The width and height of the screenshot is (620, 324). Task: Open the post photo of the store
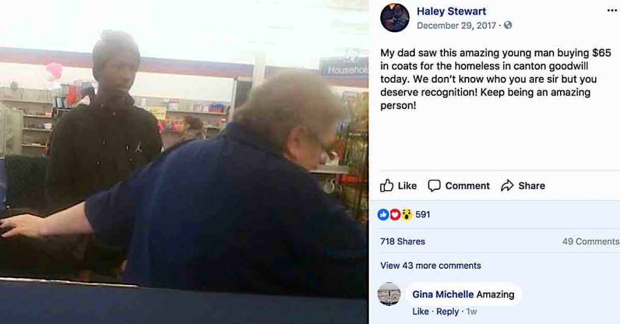[x=184, y=162]
